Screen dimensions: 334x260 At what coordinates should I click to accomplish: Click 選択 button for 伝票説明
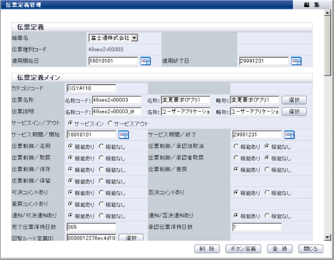(294, 111)
